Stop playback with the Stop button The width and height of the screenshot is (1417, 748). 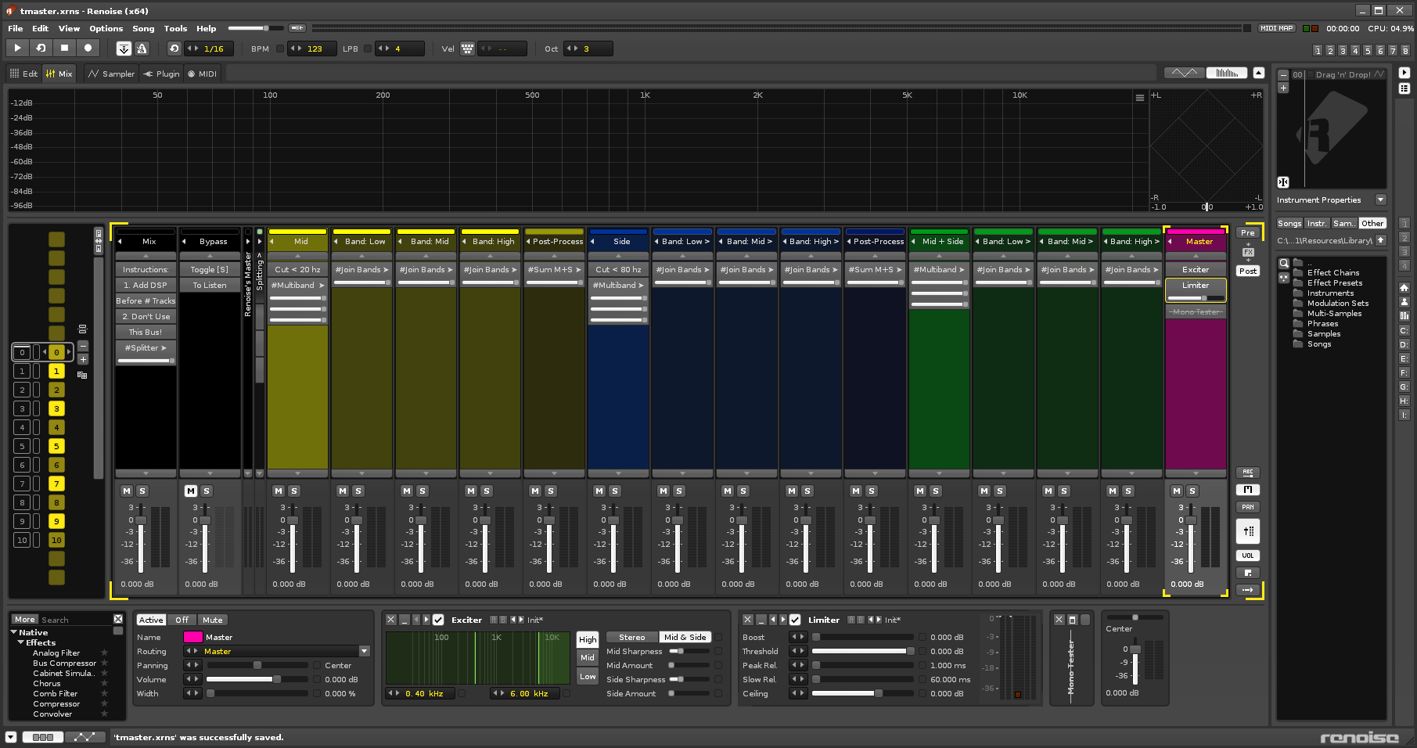pos(64,48)
